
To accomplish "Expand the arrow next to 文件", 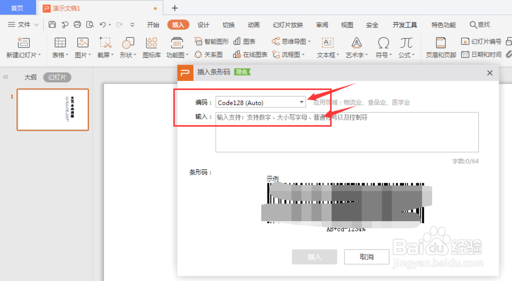I will pos(36,25).
